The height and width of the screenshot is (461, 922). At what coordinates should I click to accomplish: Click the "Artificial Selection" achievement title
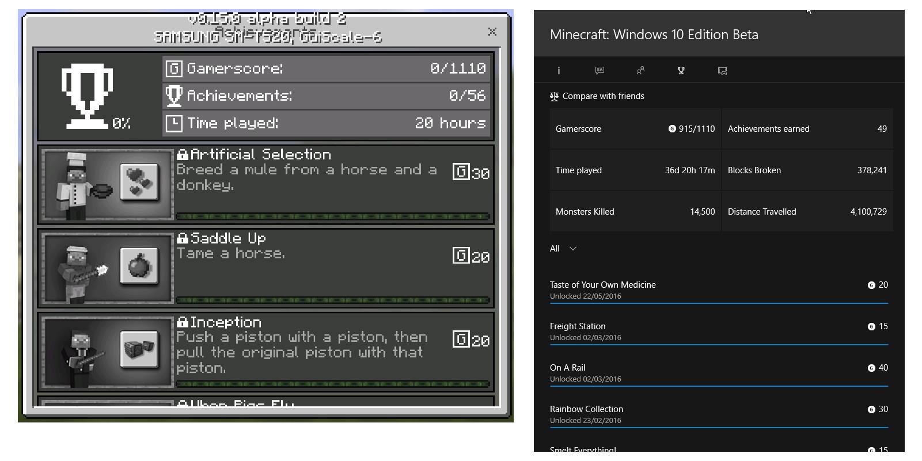[x=261, y=154]
